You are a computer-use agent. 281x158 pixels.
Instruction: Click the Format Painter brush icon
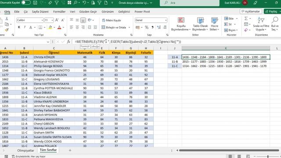click(x=7, y=30)
